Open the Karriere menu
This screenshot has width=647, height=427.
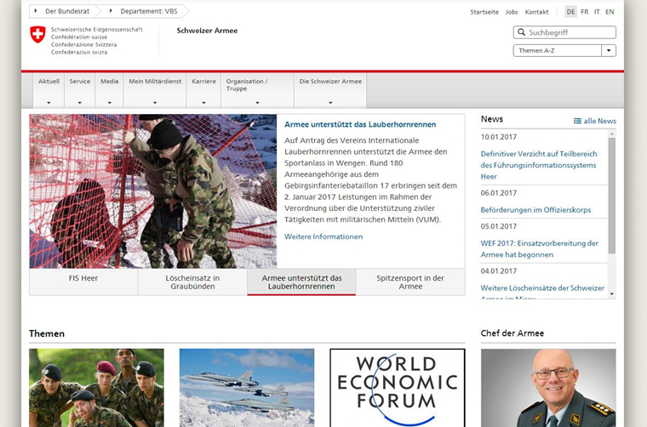coord(203,91)
